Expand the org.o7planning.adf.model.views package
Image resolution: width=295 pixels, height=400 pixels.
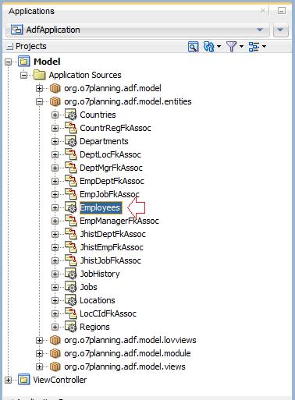point(40,366)
